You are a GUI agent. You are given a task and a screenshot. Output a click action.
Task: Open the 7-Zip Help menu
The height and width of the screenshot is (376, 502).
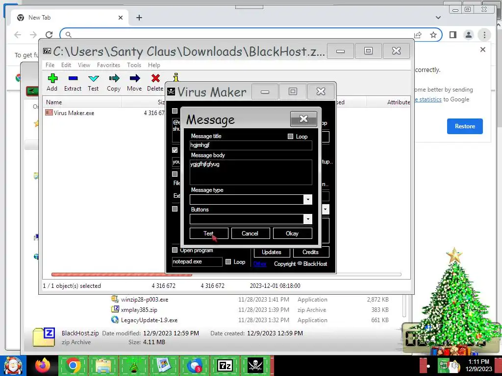coord(154,65)
